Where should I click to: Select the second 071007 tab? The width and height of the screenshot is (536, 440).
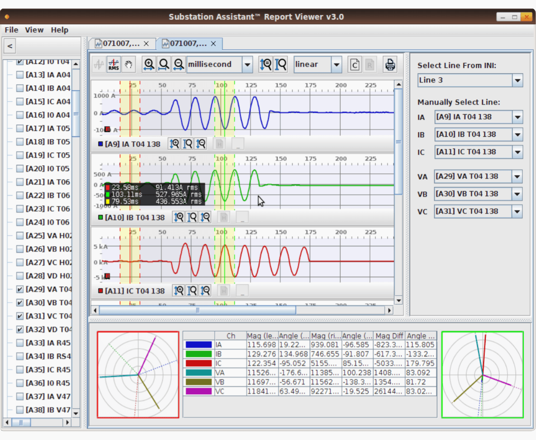[189, 44]
